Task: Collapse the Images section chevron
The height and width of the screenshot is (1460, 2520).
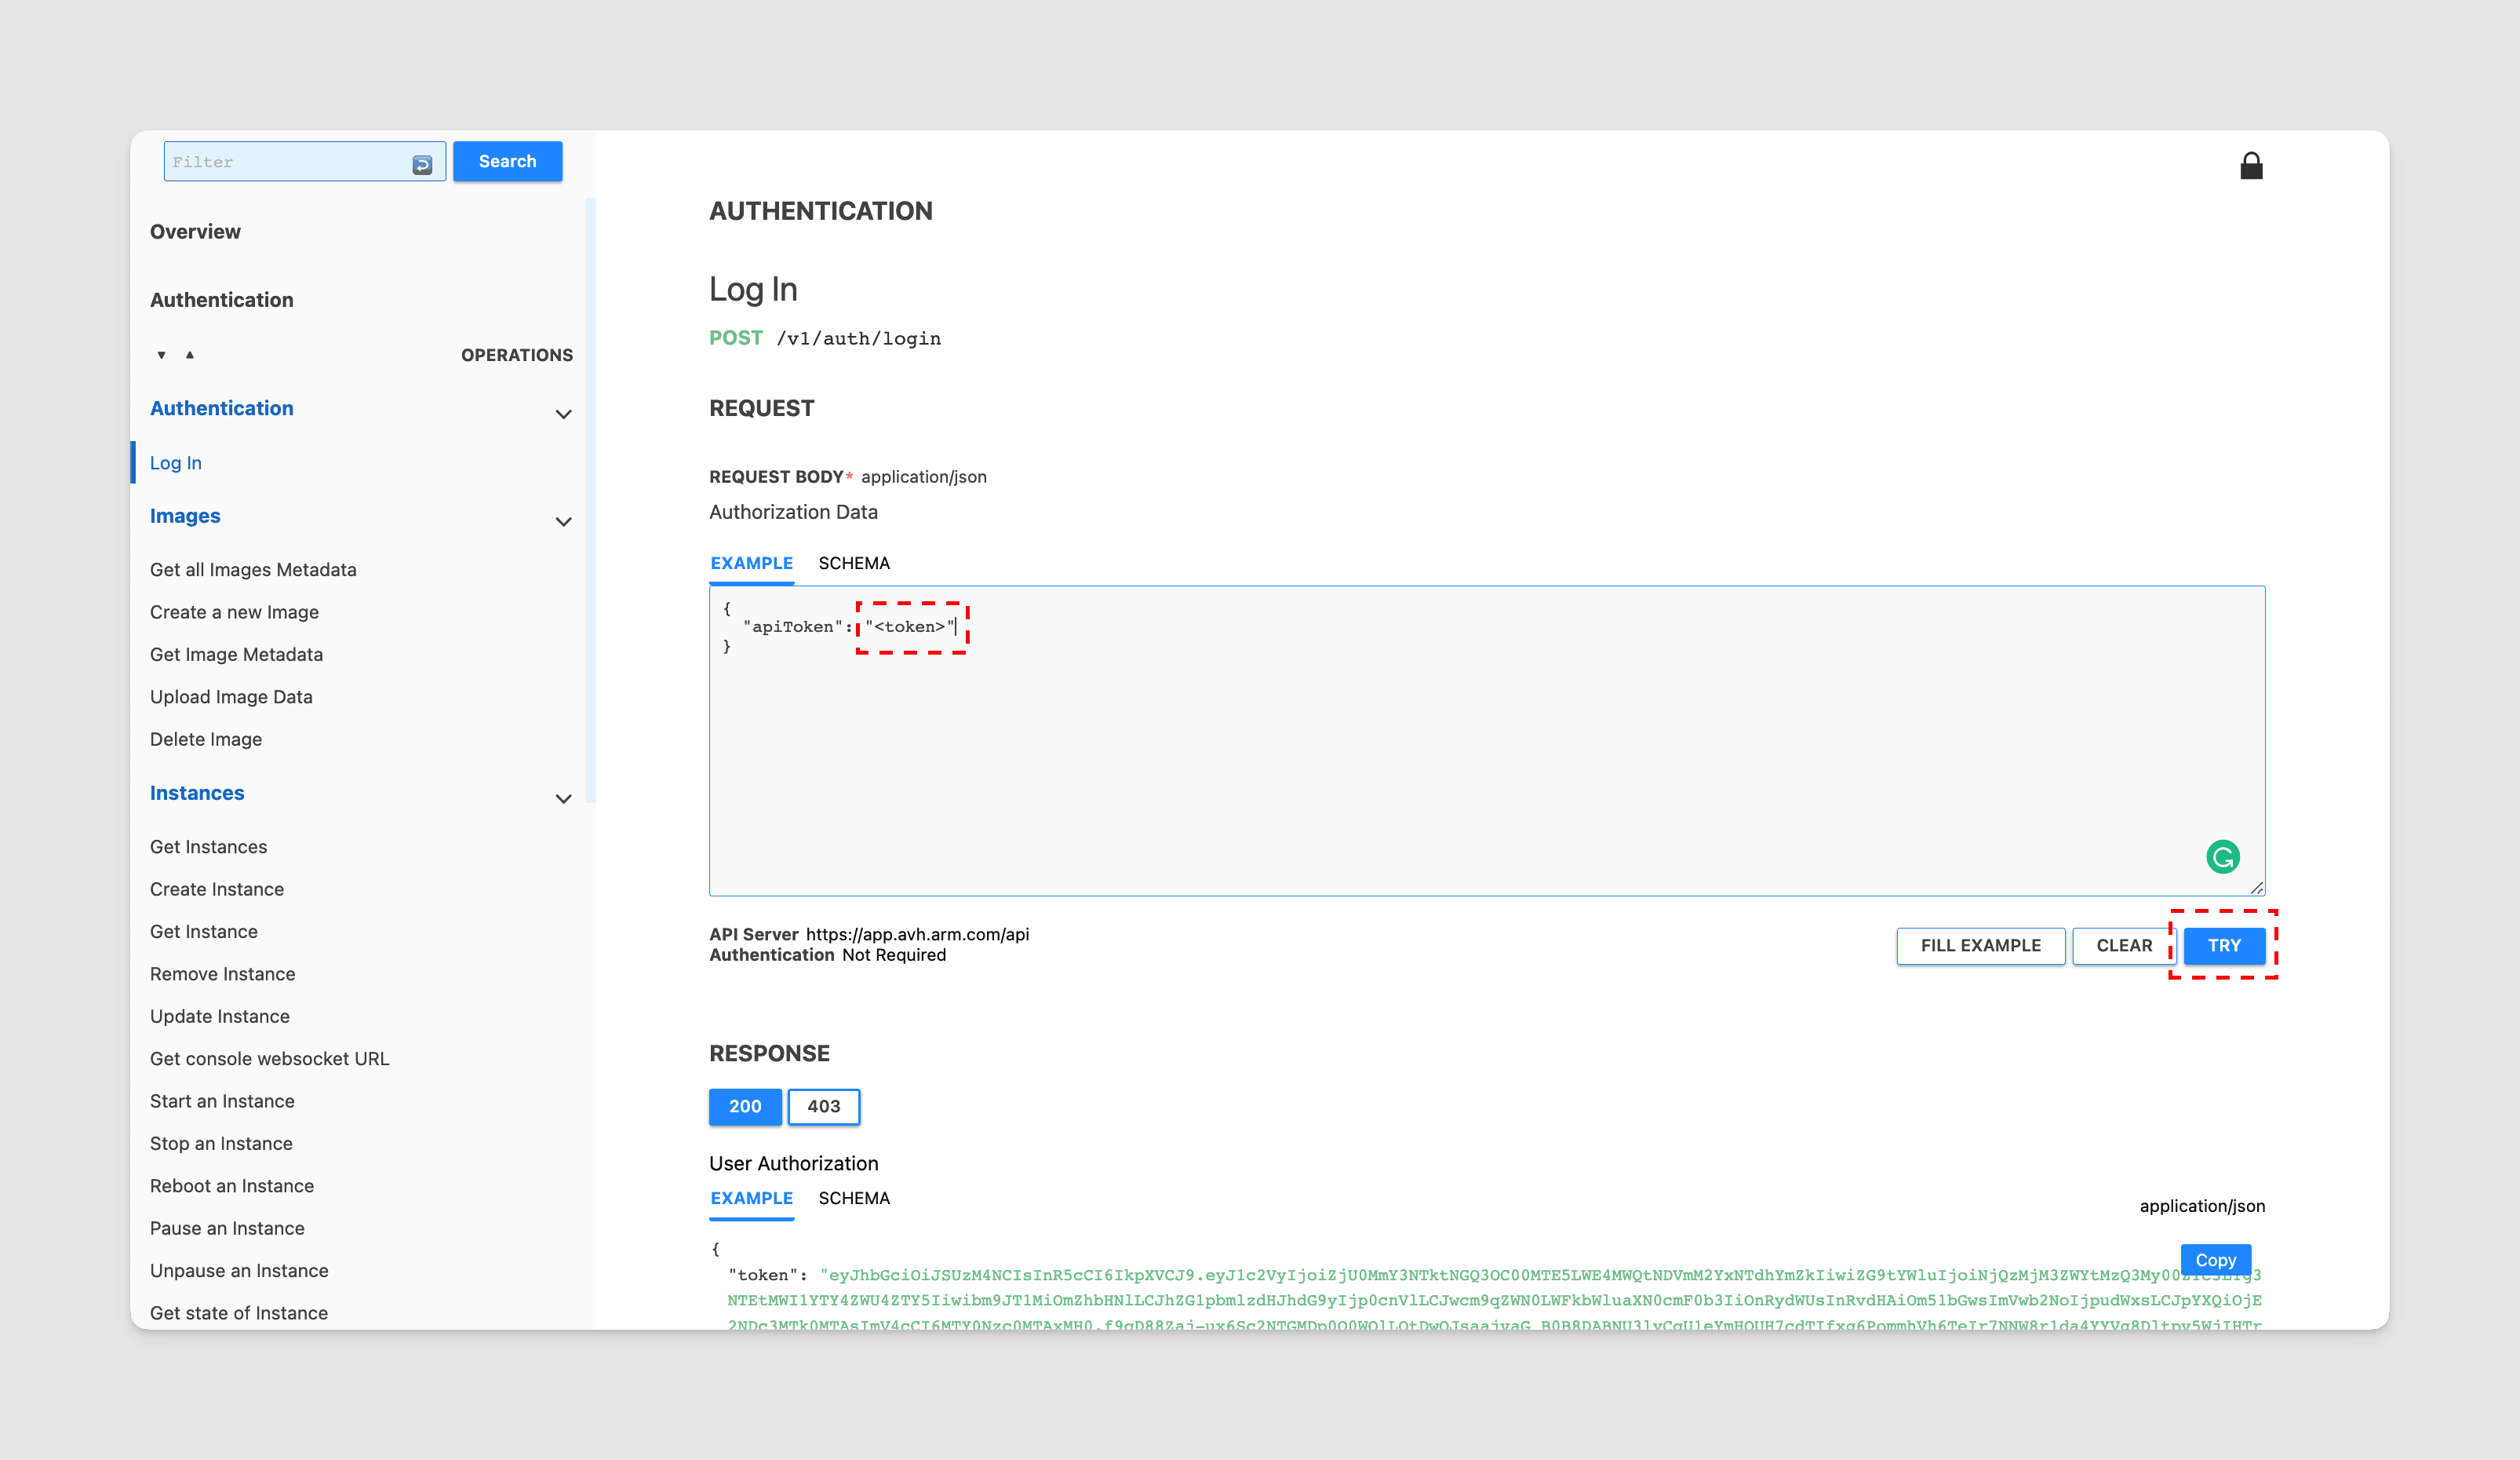Action: [563, 521]
